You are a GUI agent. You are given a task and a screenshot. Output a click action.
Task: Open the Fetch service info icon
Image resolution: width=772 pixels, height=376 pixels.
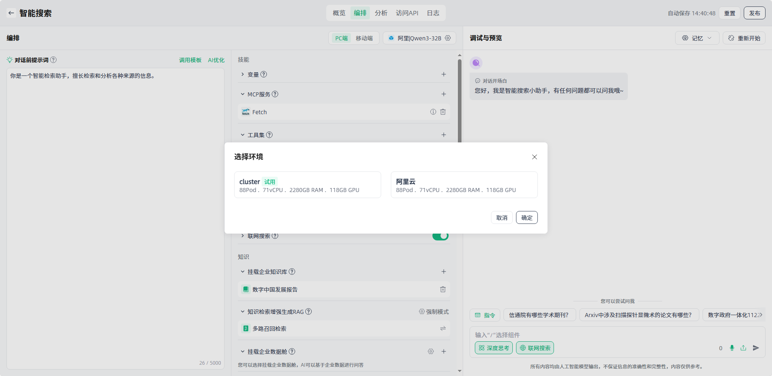[x=433, y=112]
